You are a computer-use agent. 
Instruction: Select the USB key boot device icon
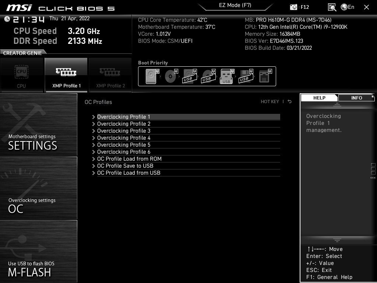click(227, 76)
